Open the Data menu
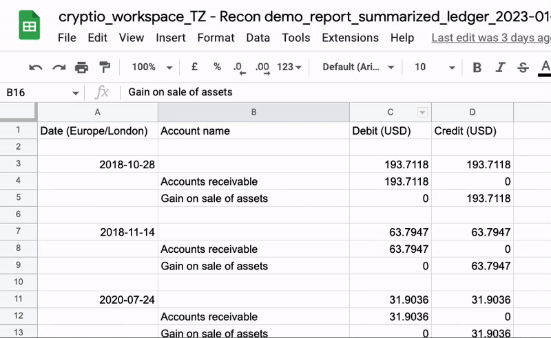The width and height of the screenshot is (551, 338). click(258, 38)
